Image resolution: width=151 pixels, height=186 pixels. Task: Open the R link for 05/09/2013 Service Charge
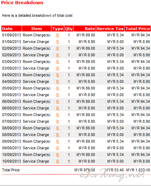[58, 95]
